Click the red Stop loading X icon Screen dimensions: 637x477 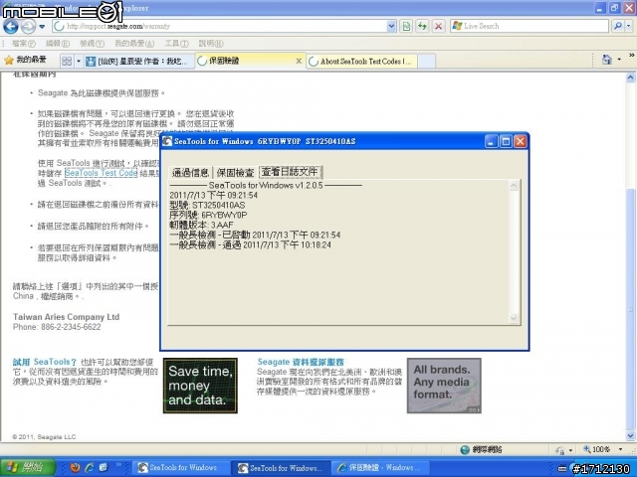438,27
